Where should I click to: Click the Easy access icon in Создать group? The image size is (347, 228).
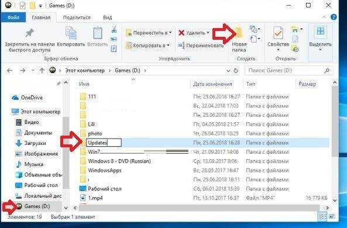click(x=253, y=39)
